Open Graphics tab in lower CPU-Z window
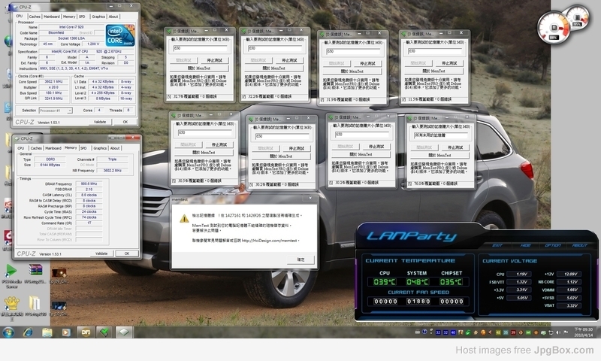The width and height of the screenshot is (601, 361). pos(100,148)
